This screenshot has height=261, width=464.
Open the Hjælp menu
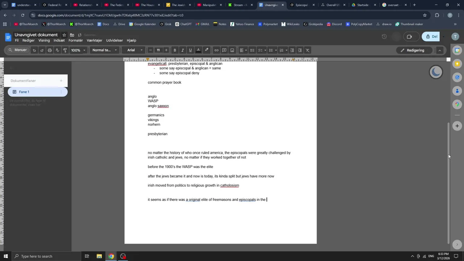tap(131, 41)
